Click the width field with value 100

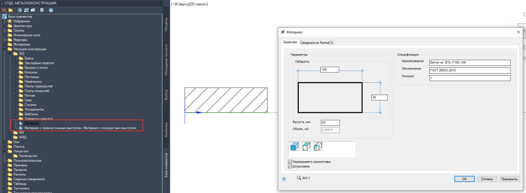point(330,69)
